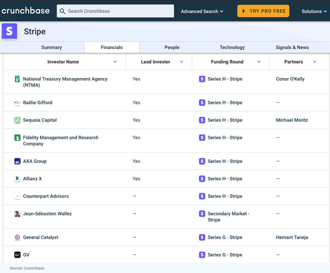Select the Financials tab

tap(112, 47)
